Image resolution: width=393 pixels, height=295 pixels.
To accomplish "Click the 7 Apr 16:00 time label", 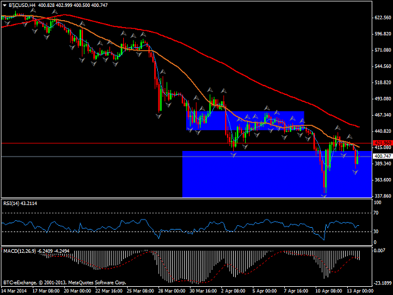I will (296, 291).
